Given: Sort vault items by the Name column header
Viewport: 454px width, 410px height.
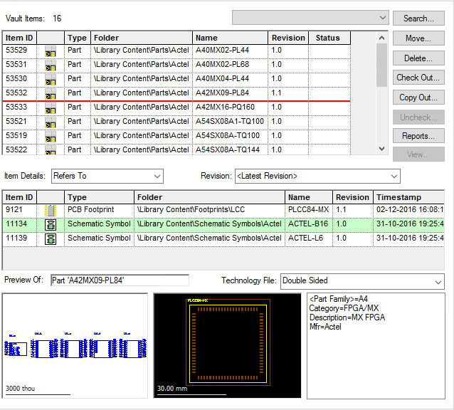Looking at the screenshot, I should (x=230, y=38).
